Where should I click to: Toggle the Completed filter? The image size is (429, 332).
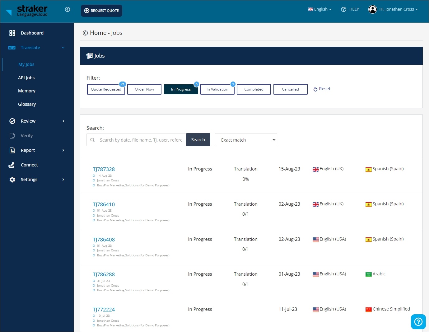(x=254, y=89)
